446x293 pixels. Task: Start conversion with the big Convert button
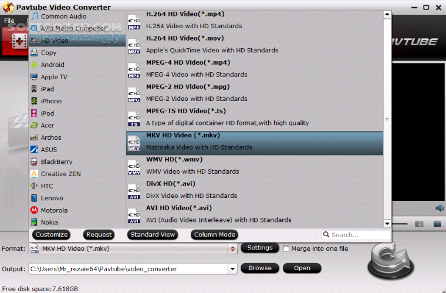coord(390,261)
